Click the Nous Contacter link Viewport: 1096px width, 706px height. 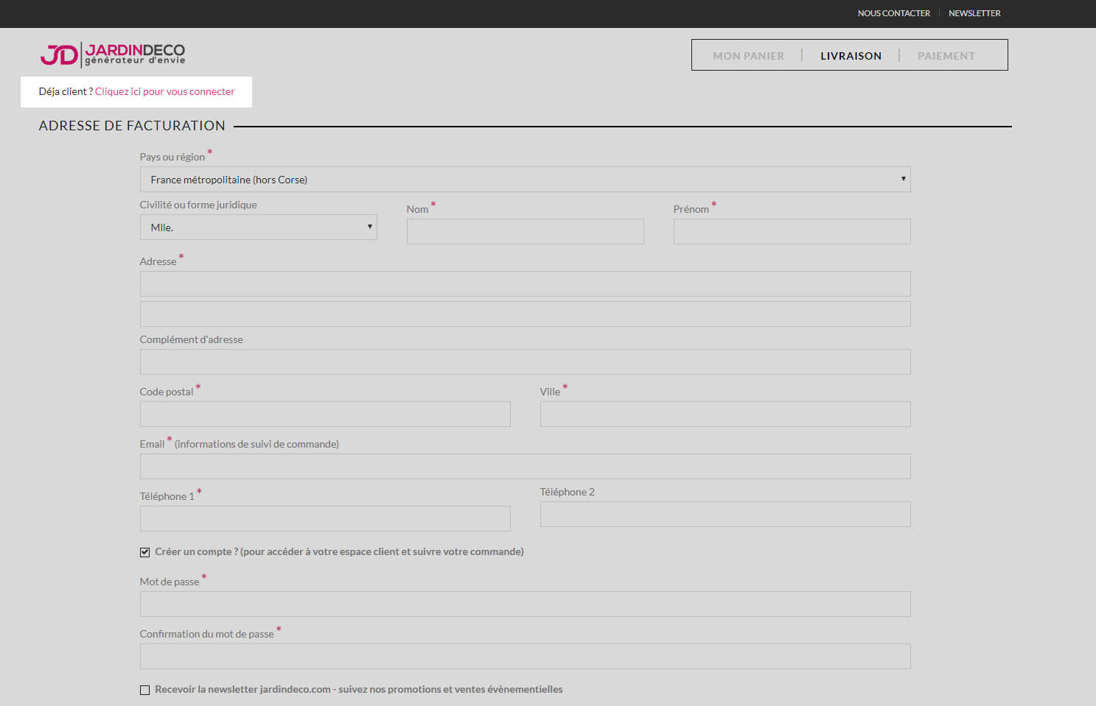(893, 13)
